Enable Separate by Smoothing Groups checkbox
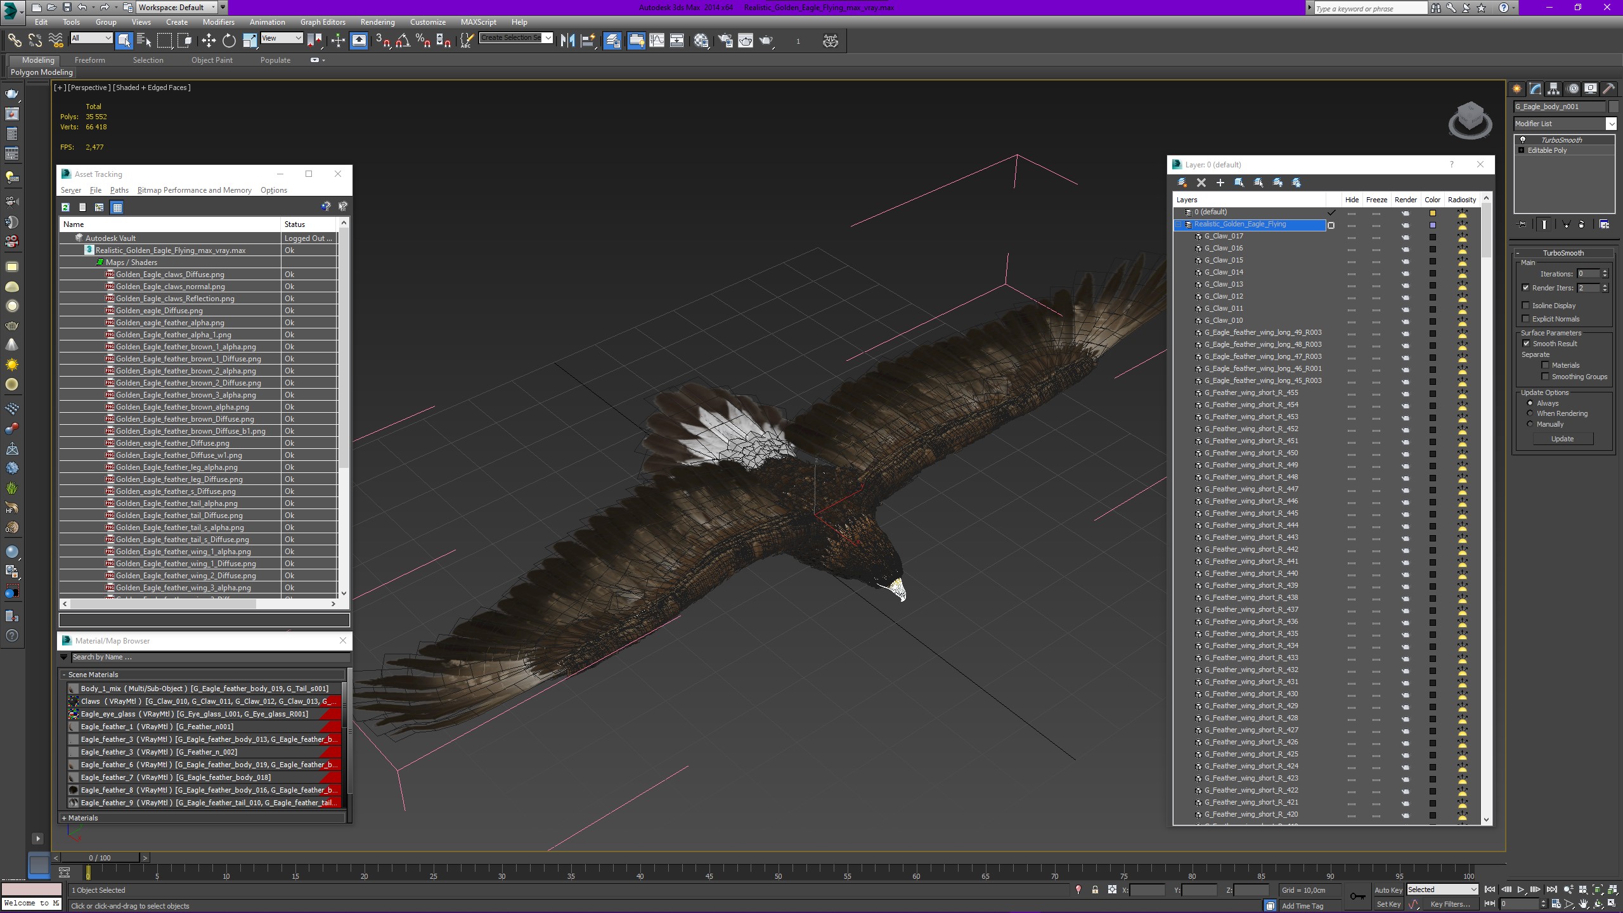Image resolution: width=1623 pixels, height=913 pixels. (1546, 377)
